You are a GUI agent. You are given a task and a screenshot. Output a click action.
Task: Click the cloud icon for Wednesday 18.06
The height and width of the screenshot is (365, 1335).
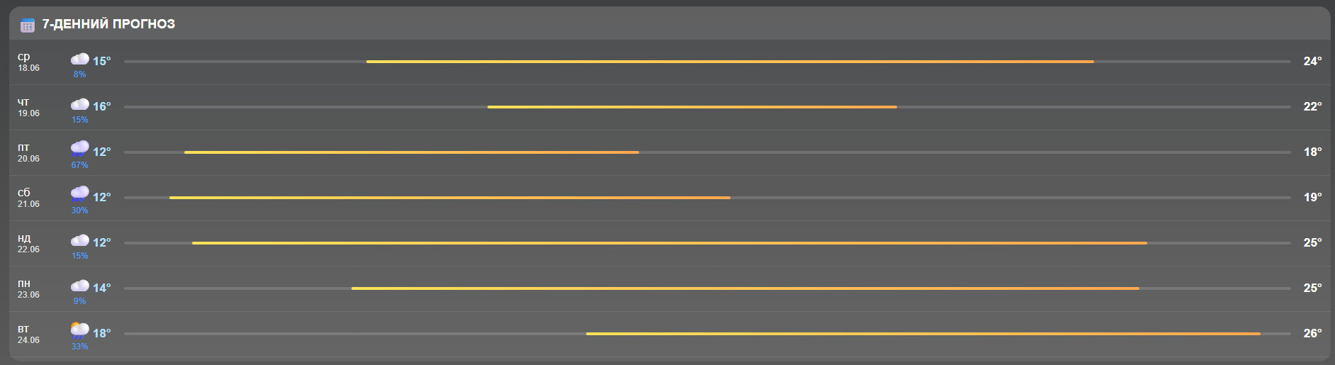pyautogui.click(x=80, y=59)
